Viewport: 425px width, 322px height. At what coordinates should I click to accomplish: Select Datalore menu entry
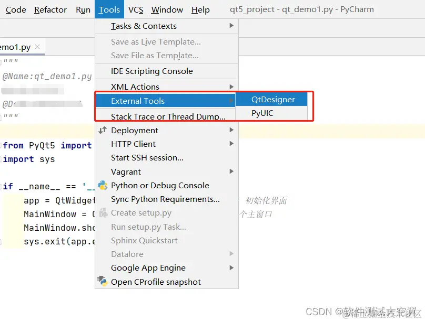coord(166,254)
